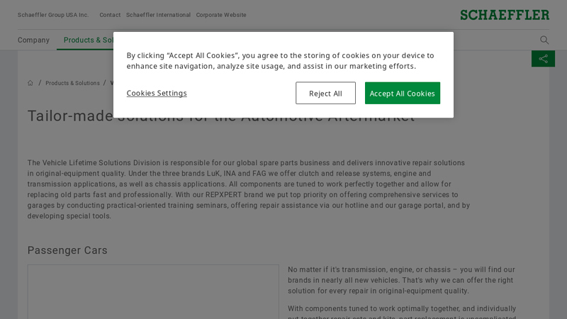567x319 pixels.
Task: Click the 'No matter if it's transmission' paragraph
Action: click(x=401, y=280)
